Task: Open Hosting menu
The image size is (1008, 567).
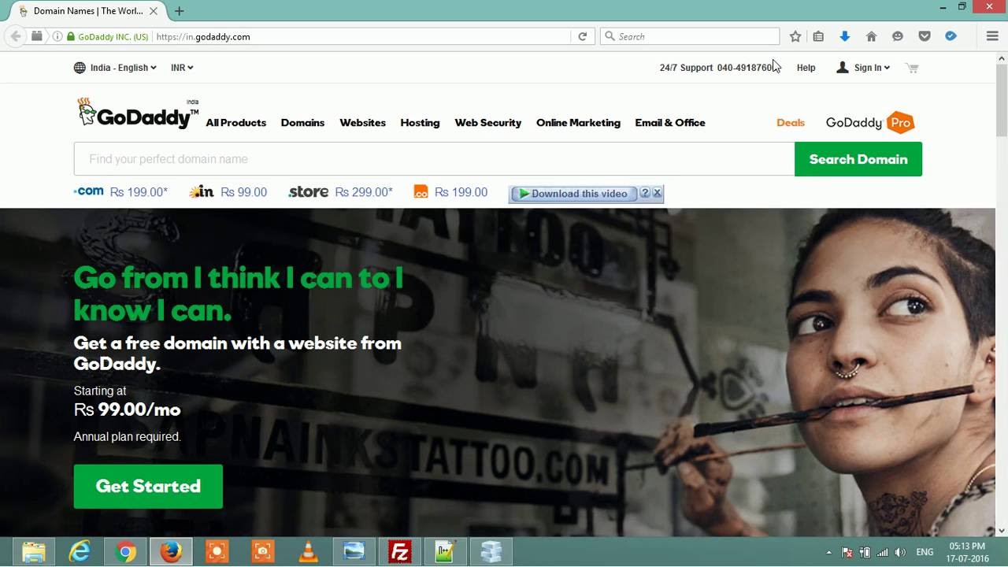Action: 420,123
